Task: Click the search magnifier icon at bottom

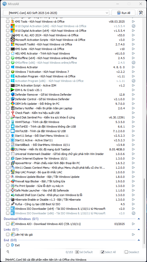Action: coord(8,252)
